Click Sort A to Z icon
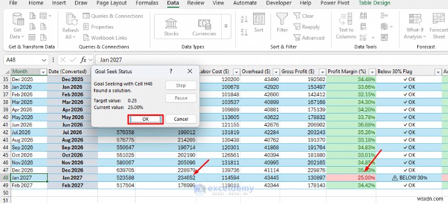 tap(244, 19)
